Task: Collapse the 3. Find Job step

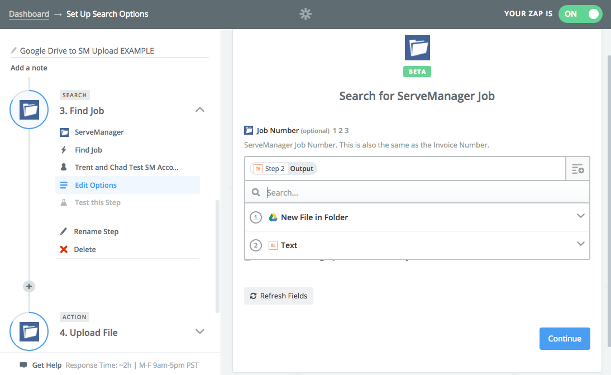Action: click(199, 110)
